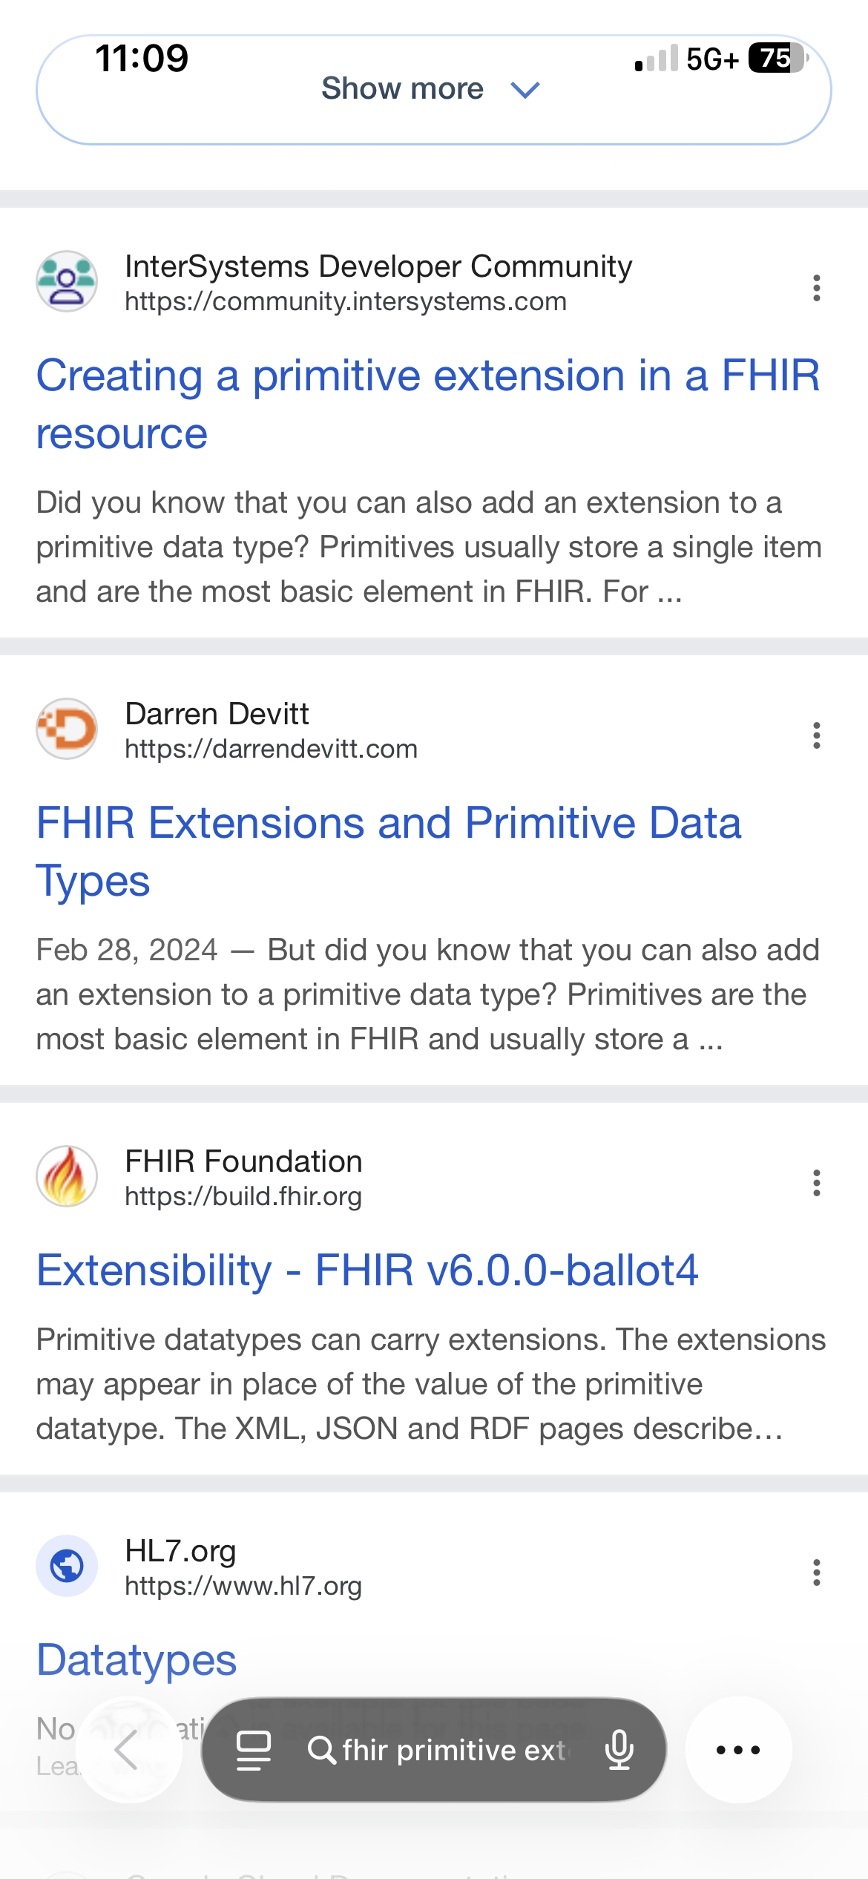Screen dimensions: 868x1879
Task: Tap the FHIR Foundation flame favicon
Action: 67,1176
